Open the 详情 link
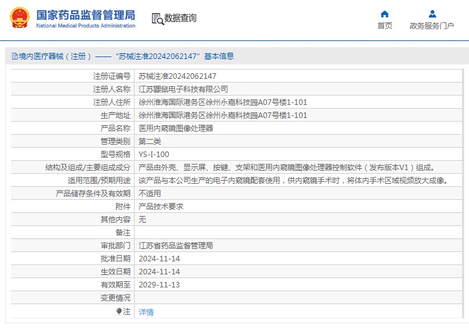The image size is (469, 329). tap(146, 312)
